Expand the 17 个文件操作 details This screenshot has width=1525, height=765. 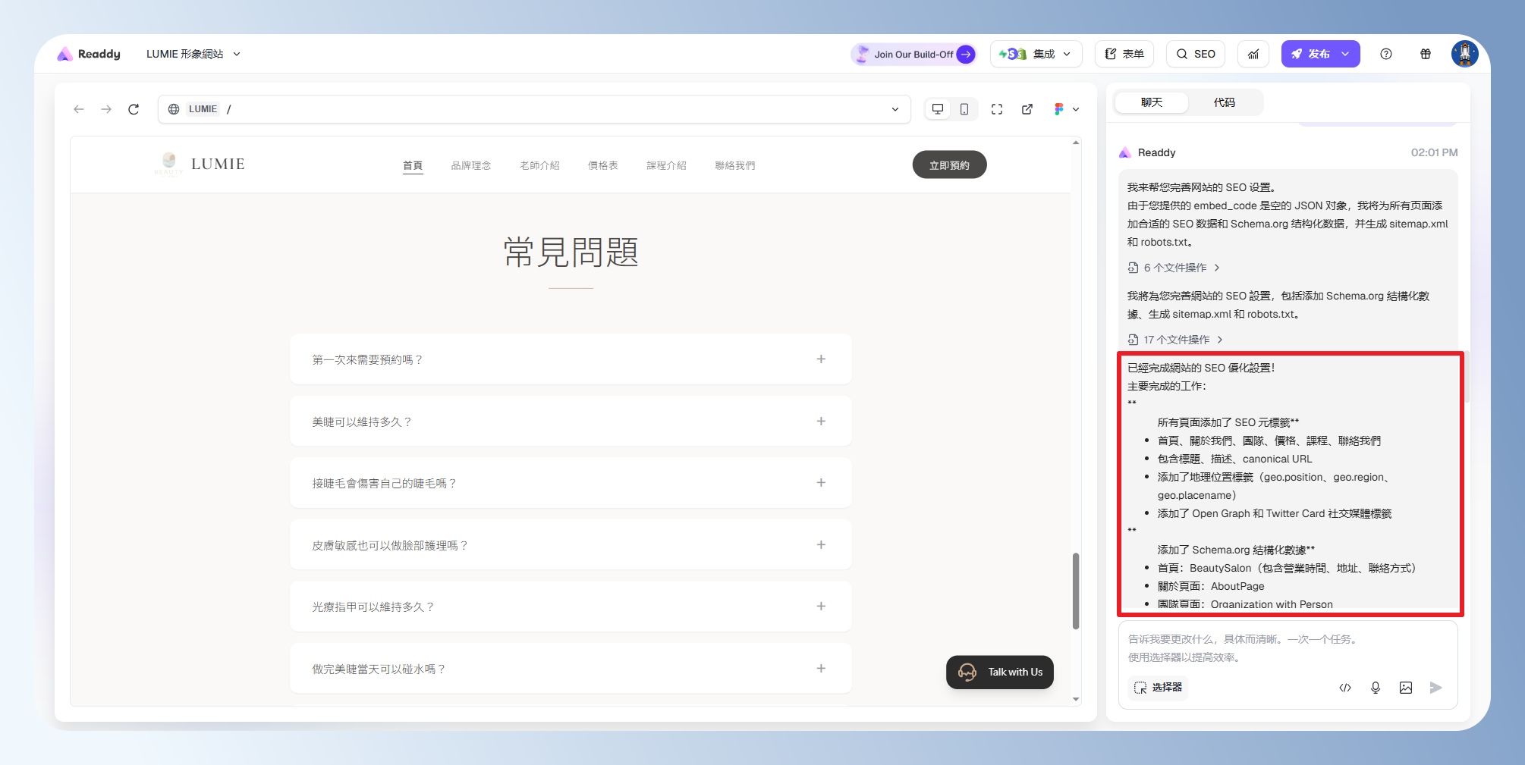point(1176,340)
